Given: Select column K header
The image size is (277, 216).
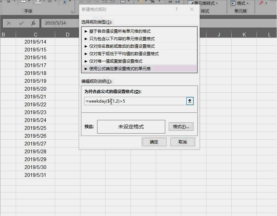Looking at the screenshot, I should 244,35.
